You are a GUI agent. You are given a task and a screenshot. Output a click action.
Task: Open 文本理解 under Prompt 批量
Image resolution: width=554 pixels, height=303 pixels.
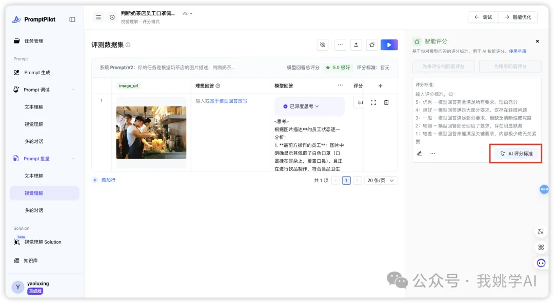[x=34, y=176]
